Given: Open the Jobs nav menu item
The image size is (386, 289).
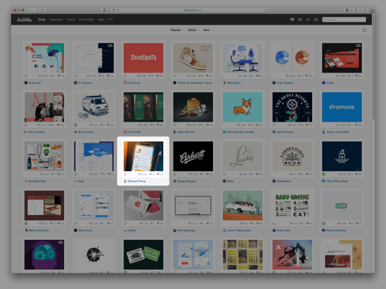Looking at the screenshot, I should click(100, 19).
